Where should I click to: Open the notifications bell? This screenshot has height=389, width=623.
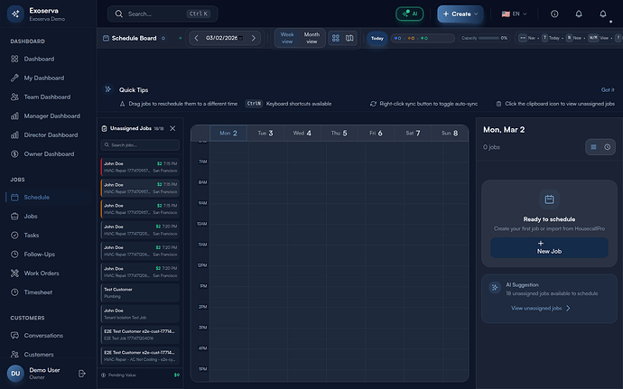pyautogui.click(x=578, y=14)
